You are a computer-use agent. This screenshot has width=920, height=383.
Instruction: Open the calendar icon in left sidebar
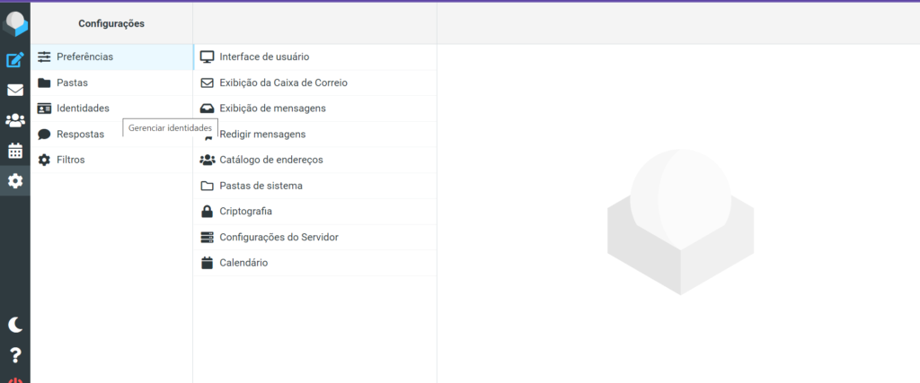15,151
